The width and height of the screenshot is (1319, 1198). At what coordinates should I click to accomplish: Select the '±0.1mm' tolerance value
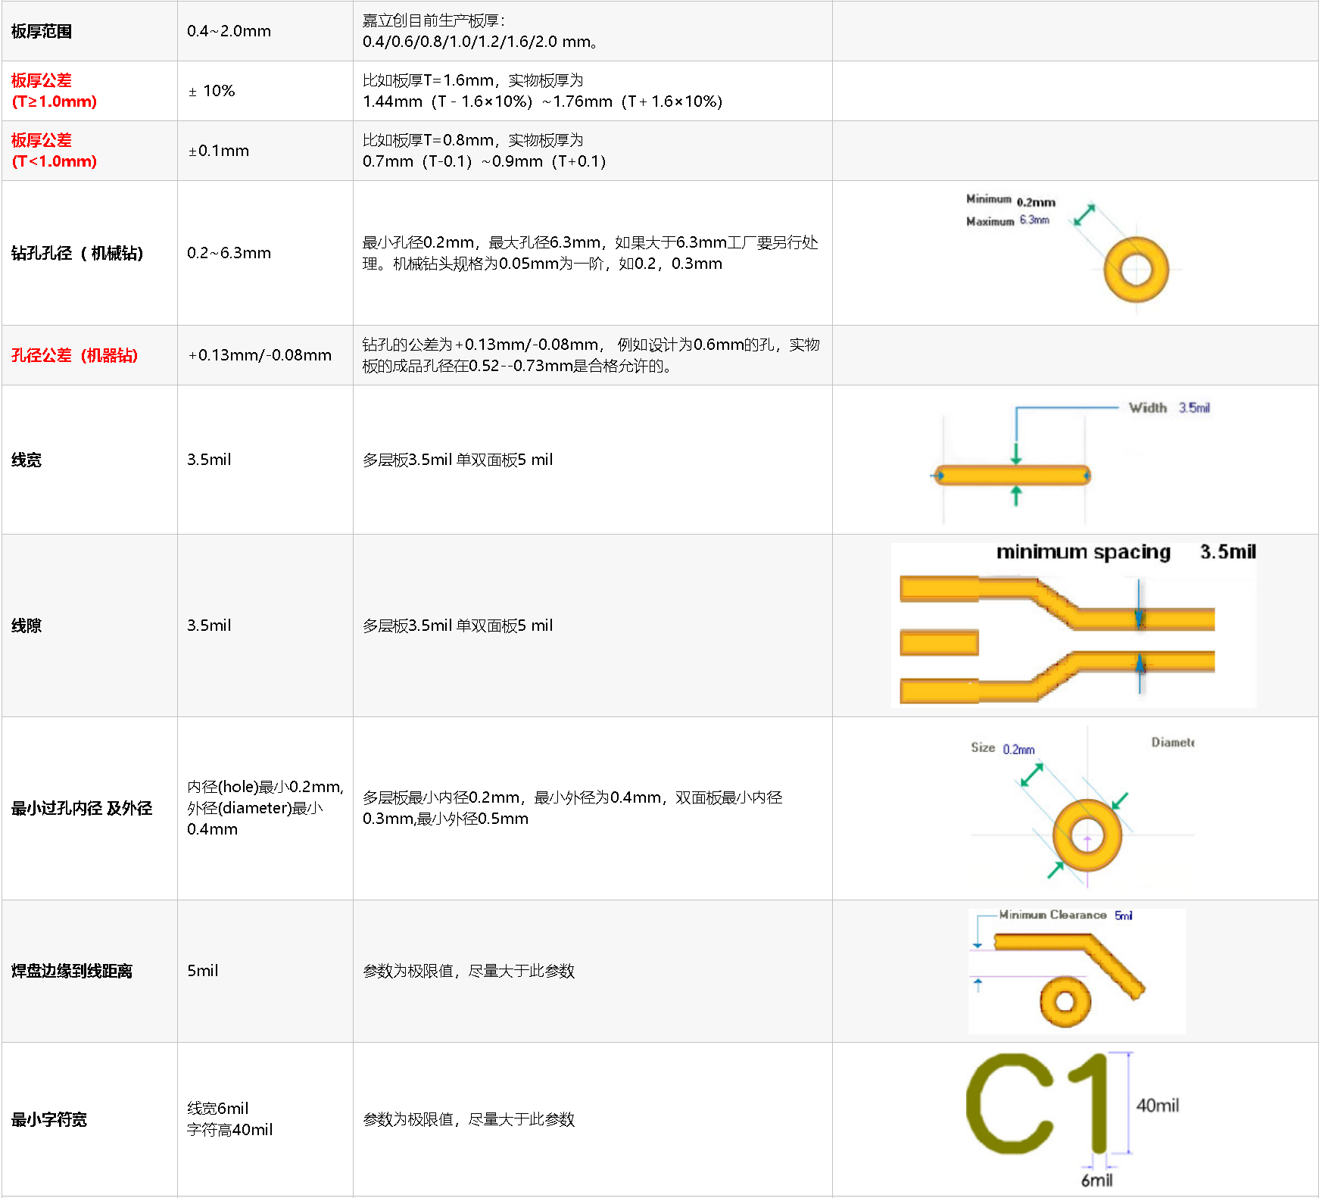218,151
